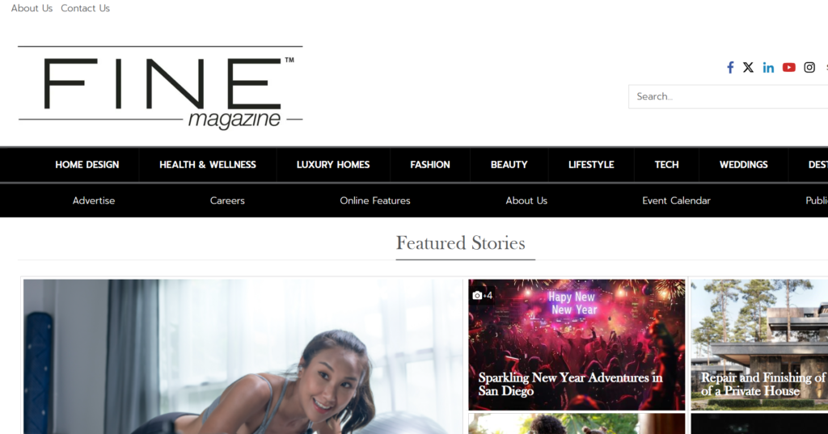The image size is (828, 434).
Task: Open the Weddings section
Action: [x=744, y=165]
